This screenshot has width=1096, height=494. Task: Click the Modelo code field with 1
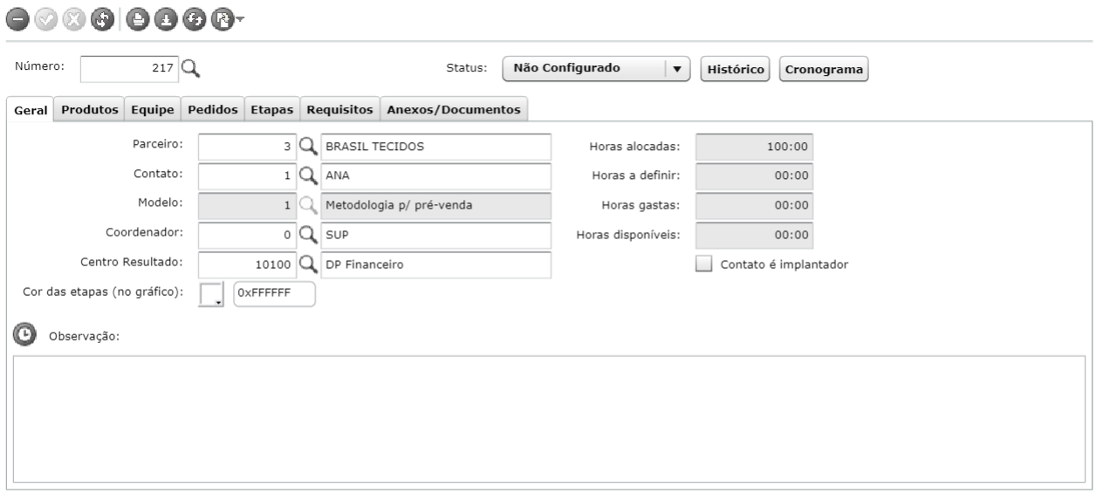[x=247, y=206]
